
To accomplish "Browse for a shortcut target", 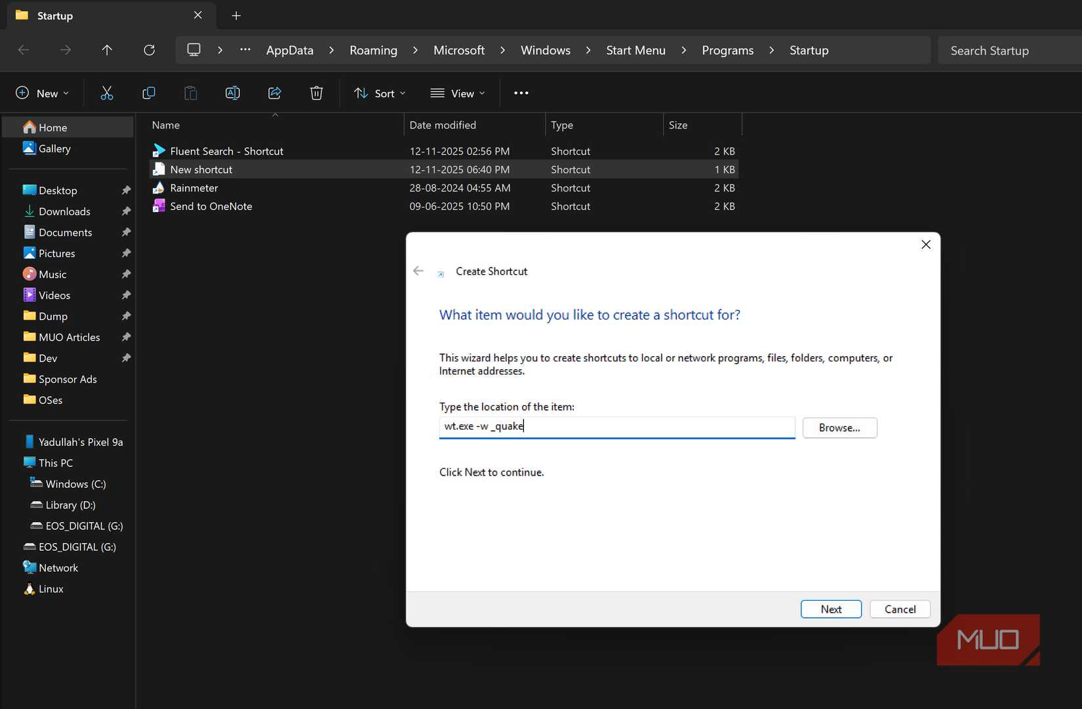I will pos(839,427).
